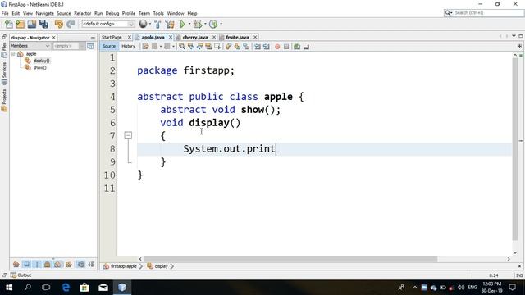
Task: Click the Next Bookmark icon
Action: 237,47
